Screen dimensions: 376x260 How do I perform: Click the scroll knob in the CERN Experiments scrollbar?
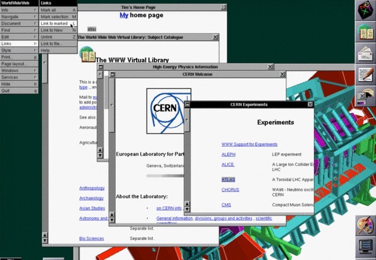[187, 120]
